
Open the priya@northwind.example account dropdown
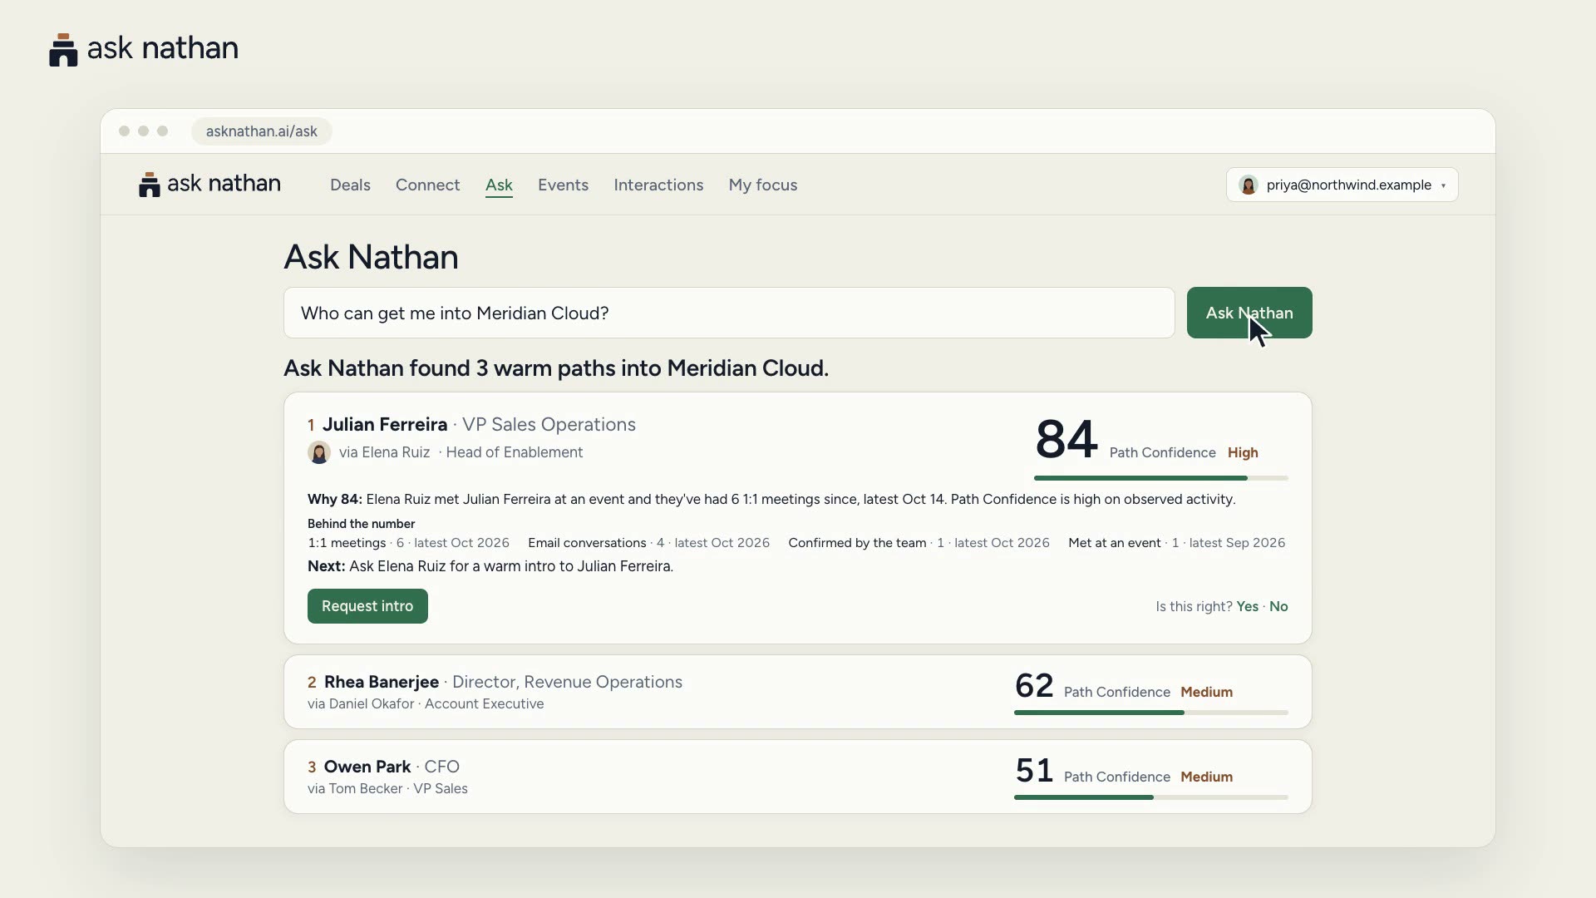click(1342, 185)
